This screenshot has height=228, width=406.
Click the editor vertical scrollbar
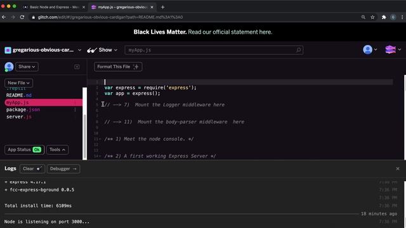(405, 117)
